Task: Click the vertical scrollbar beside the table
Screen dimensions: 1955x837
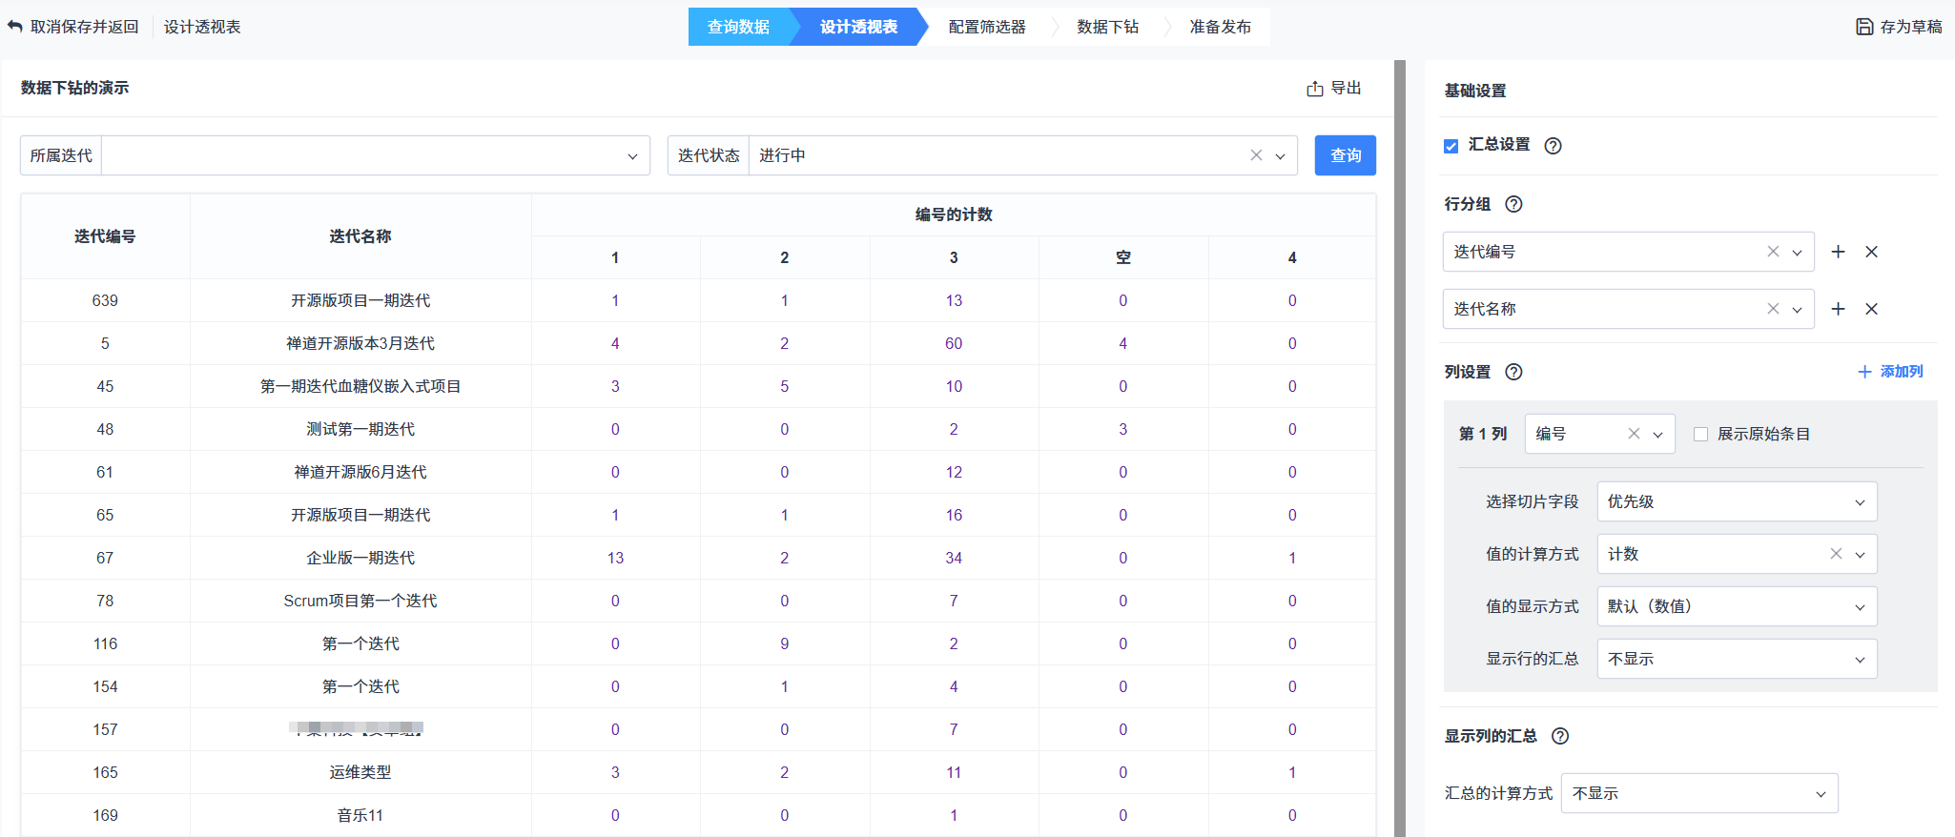Action: 1399,448
